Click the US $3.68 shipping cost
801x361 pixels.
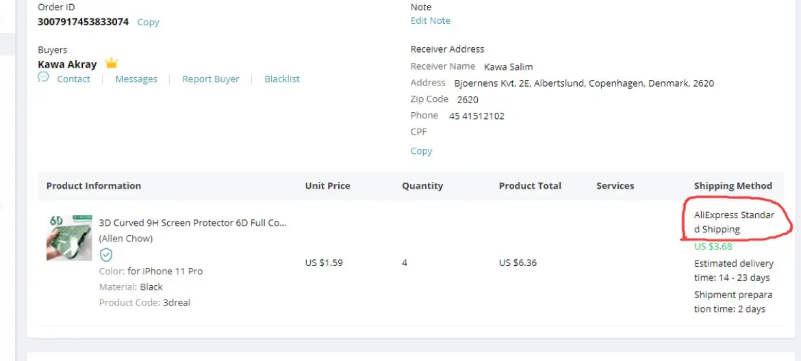[713, 247]
